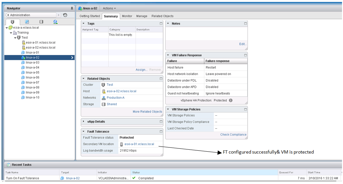Click the Recent Tasks panel icon
This screenshot has width=343, height=184.
click(8, 165)
